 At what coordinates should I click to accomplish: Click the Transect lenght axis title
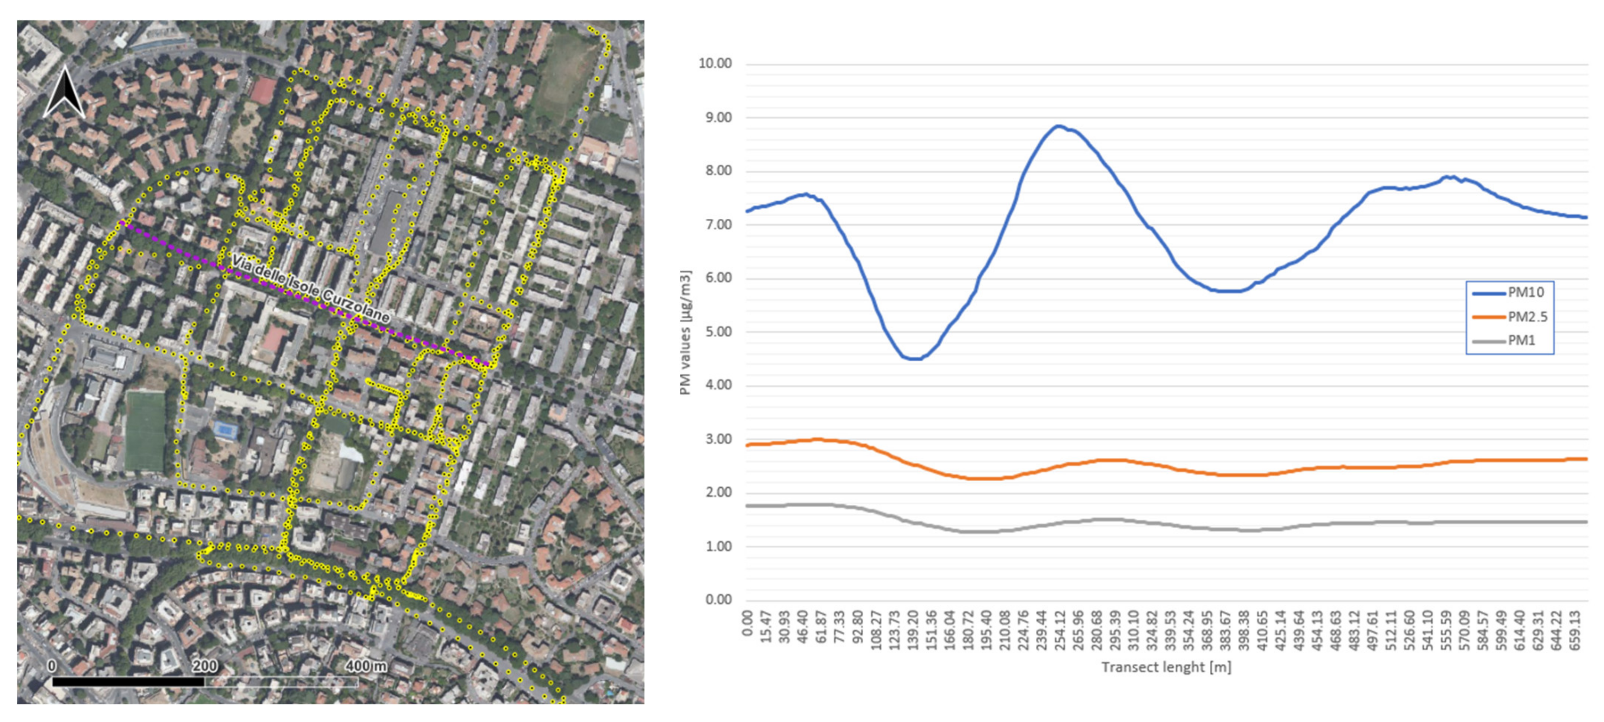pos(1165,667)
